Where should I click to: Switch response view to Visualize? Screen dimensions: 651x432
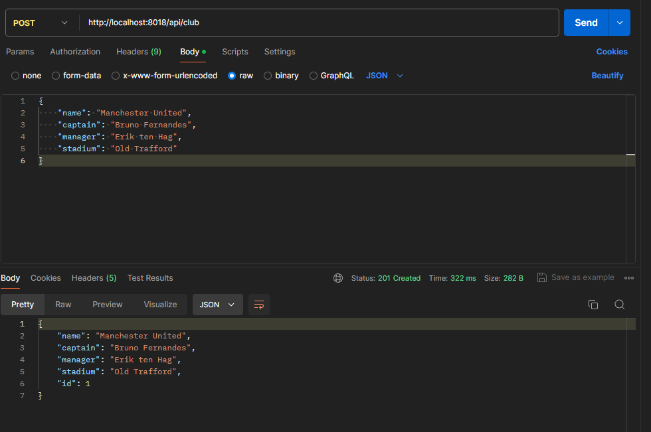160,305
